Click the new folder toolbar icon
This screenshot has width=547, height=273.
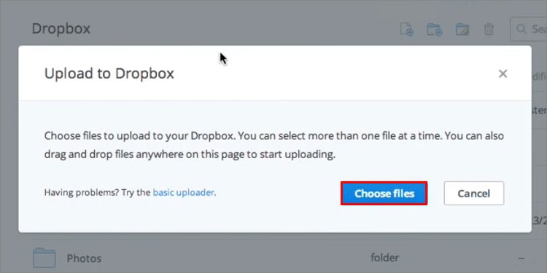click(x=435, y=29)
